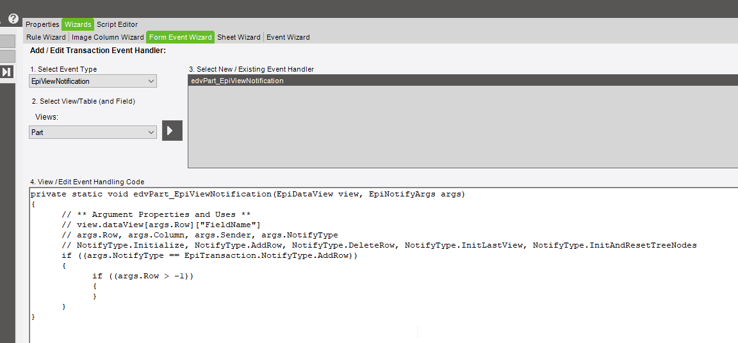Click the '3. Select New / Existing Event Handler' label

pyautogui.click(x=251, y=69)
